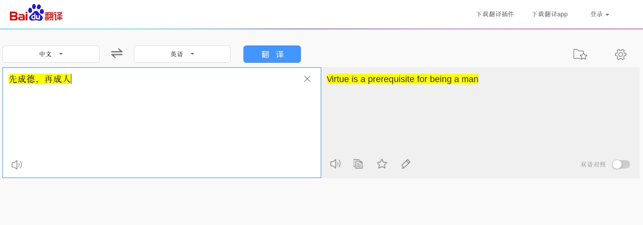The width and height of the screenshot is (643, 225).
Task: Open the 中文 source language dropdown
Action: (51, 54)
